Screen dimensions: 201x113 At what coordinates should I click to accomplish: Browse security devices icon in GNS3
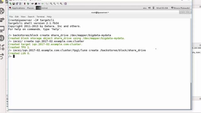(2, 38)
